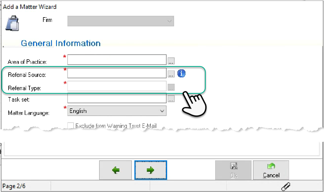Focus the Referral Type field
Screen dimensions: 324x192
(117, 86)
